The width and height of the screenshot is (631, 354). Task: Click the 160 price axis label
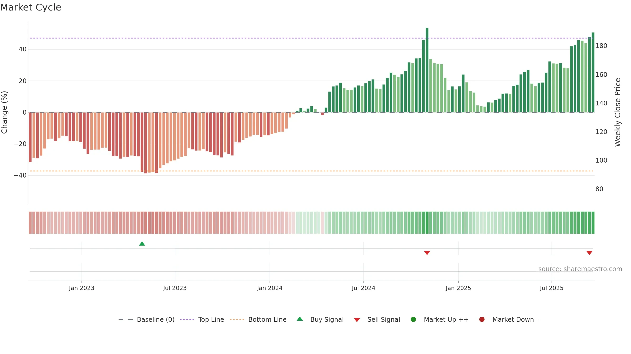(x=601, y=75)
